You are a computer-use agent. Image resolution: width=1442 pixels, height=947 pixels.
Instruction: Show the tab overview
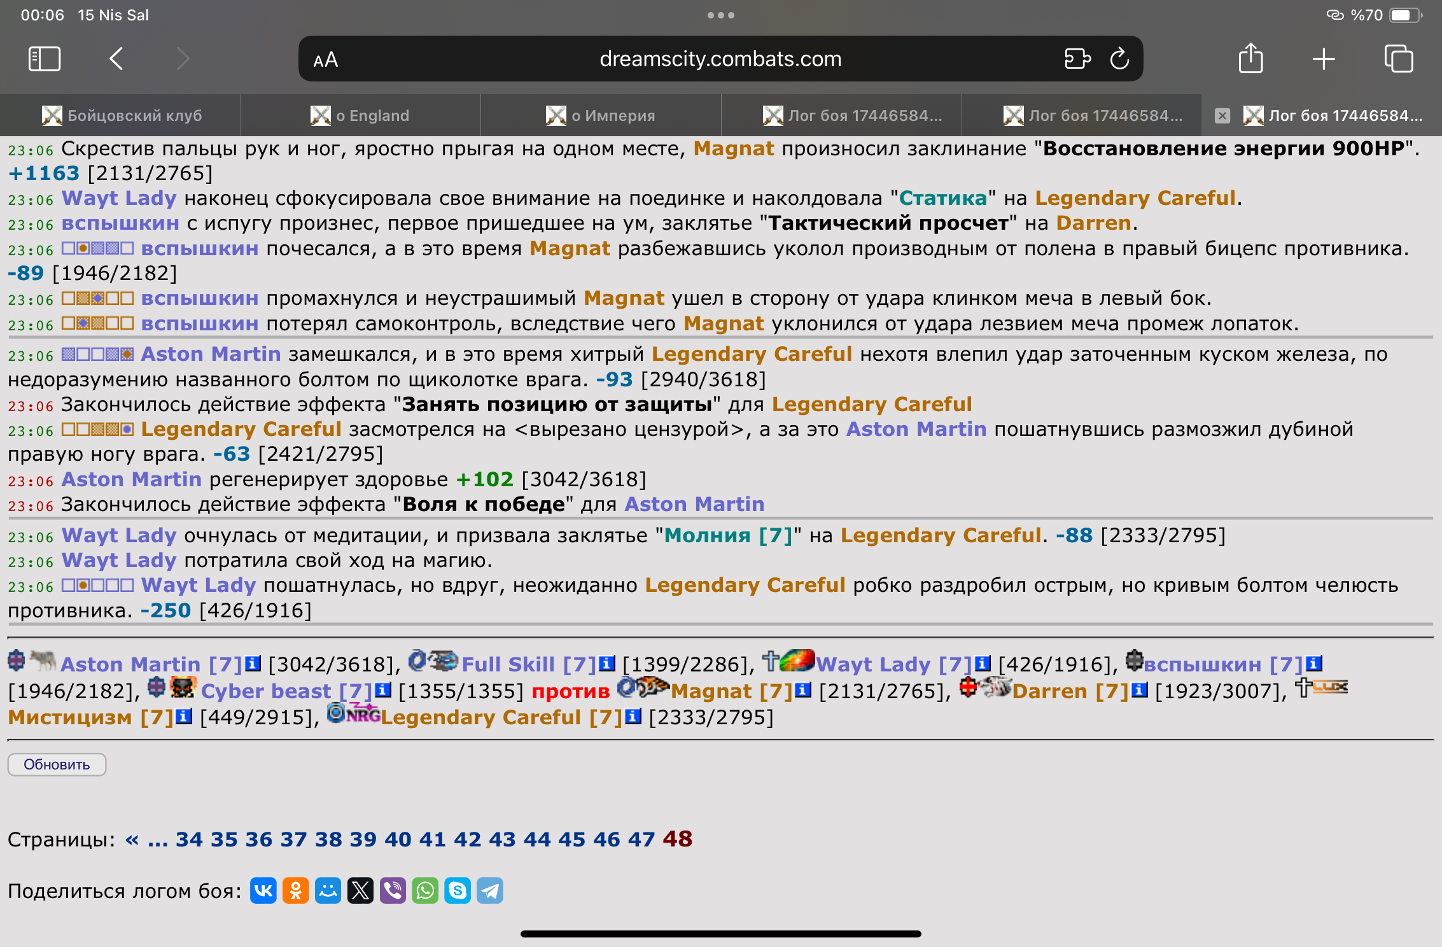1398,59
